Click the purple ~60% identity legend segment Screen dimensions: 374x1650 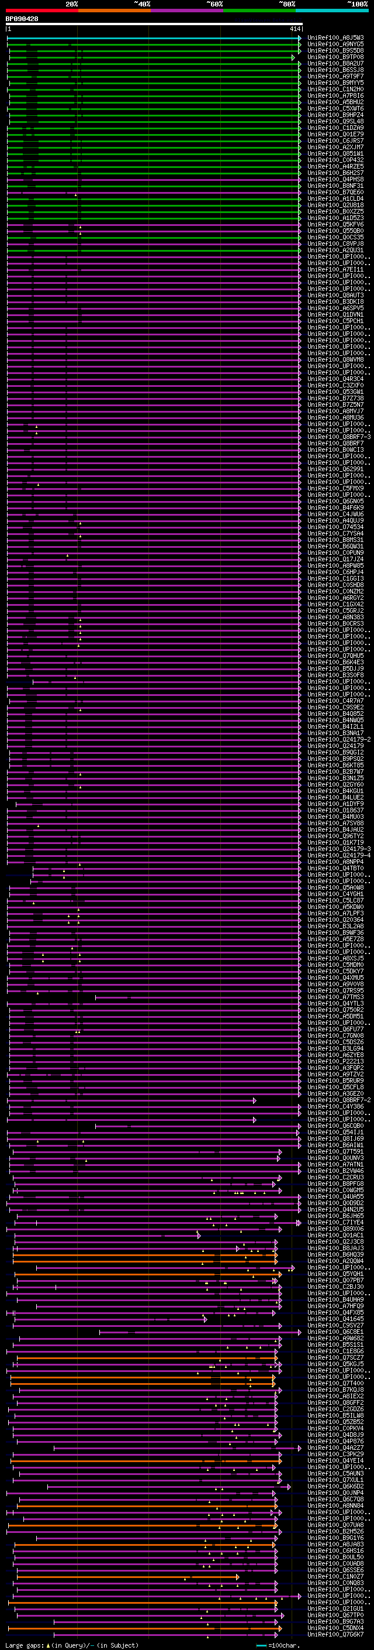pos(188,11)
